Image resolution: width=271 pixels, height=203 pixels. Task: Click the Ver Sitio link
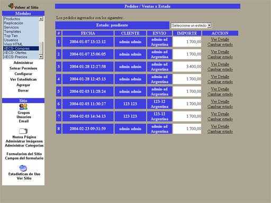point(24,178)
